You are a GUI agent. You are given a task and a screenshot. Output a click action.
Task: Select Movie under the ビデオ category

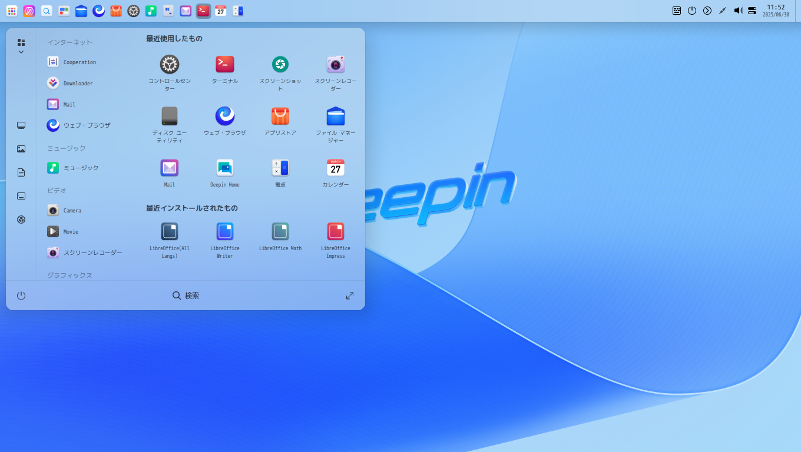pyautogui.click(x=72, y=231)
